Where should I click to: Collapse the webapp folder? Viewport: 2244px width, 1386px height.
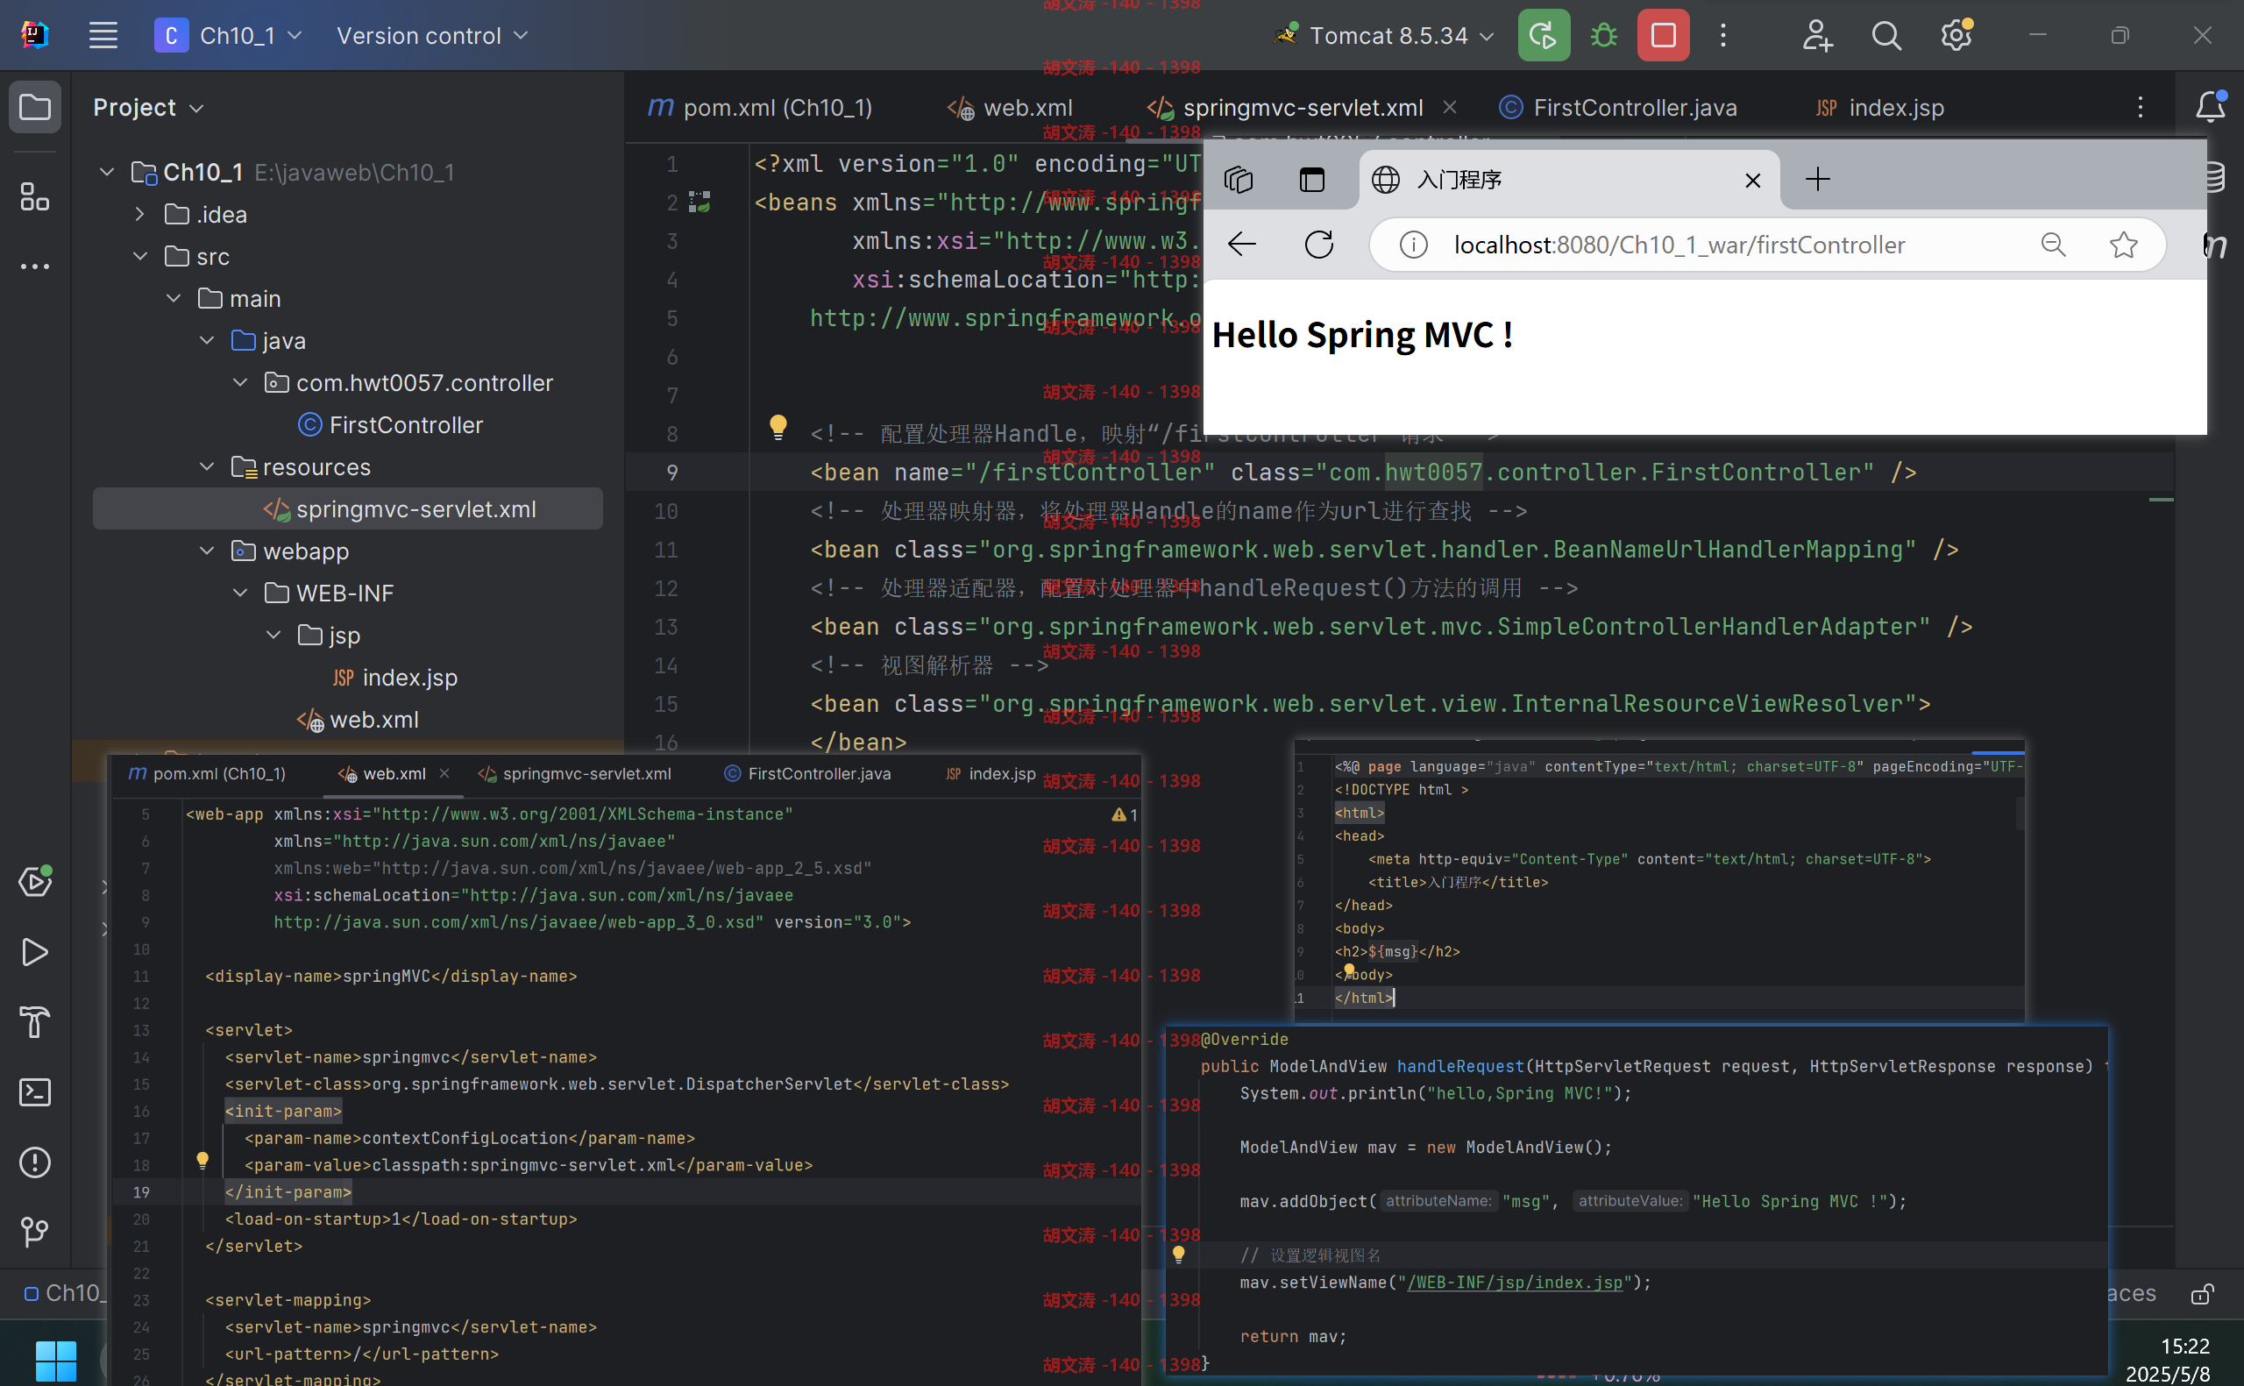tap(206, 551)
